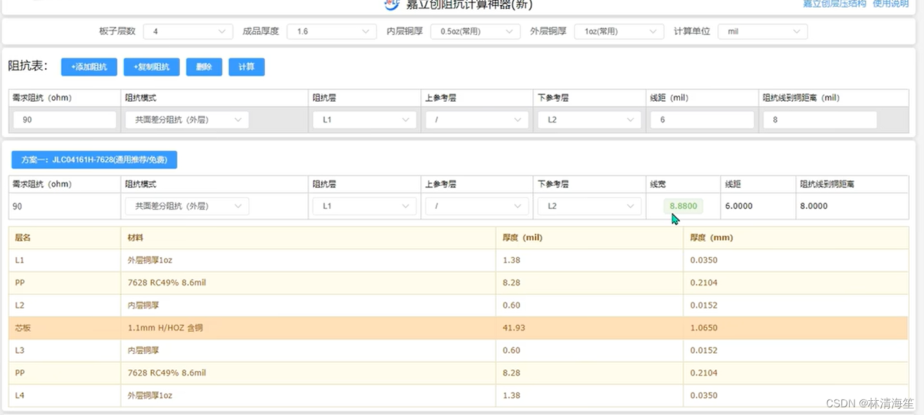Click the 删除 button
This screenshot has height=415, width=924.
point(204,67)
